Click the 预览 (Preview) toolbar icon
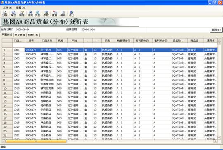 pos(5,14)
